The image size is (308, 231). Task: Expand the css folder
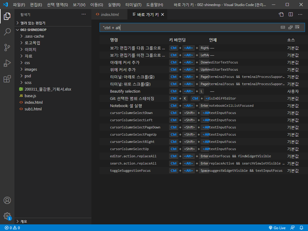53,63
